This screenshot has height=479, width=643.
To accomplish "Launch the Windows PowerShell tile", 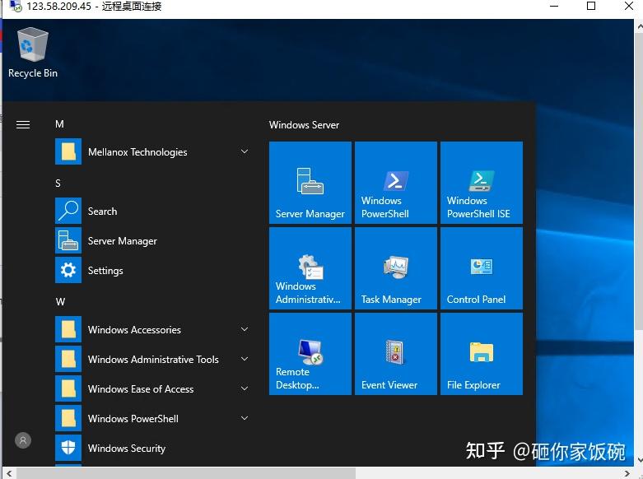I will (396, 183).
